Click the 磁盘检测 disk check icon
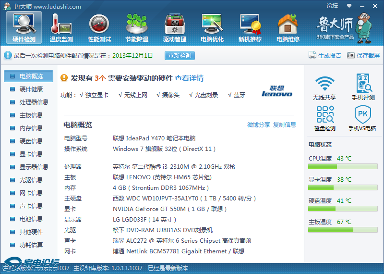 click(325, 114)
